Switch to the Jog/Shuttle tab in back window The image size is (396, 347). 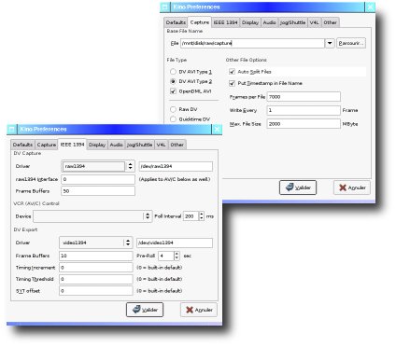tap(292, 22)
